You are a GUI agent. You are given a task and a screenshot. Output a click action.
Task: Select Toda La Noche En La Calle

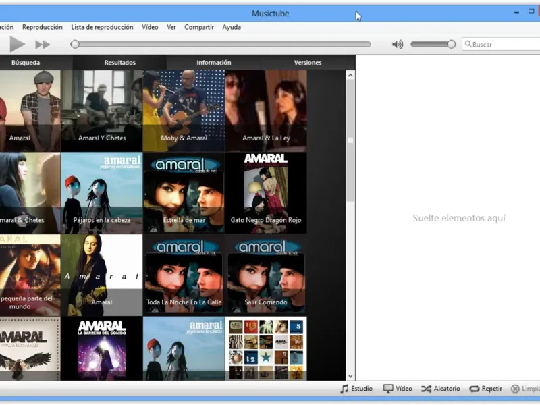[184, 275]
